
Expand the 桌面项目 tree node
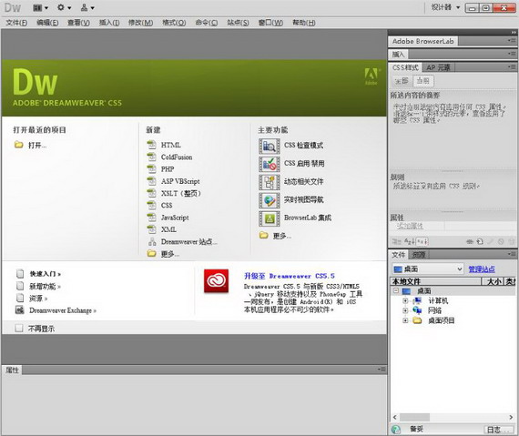tap(405, 320)
